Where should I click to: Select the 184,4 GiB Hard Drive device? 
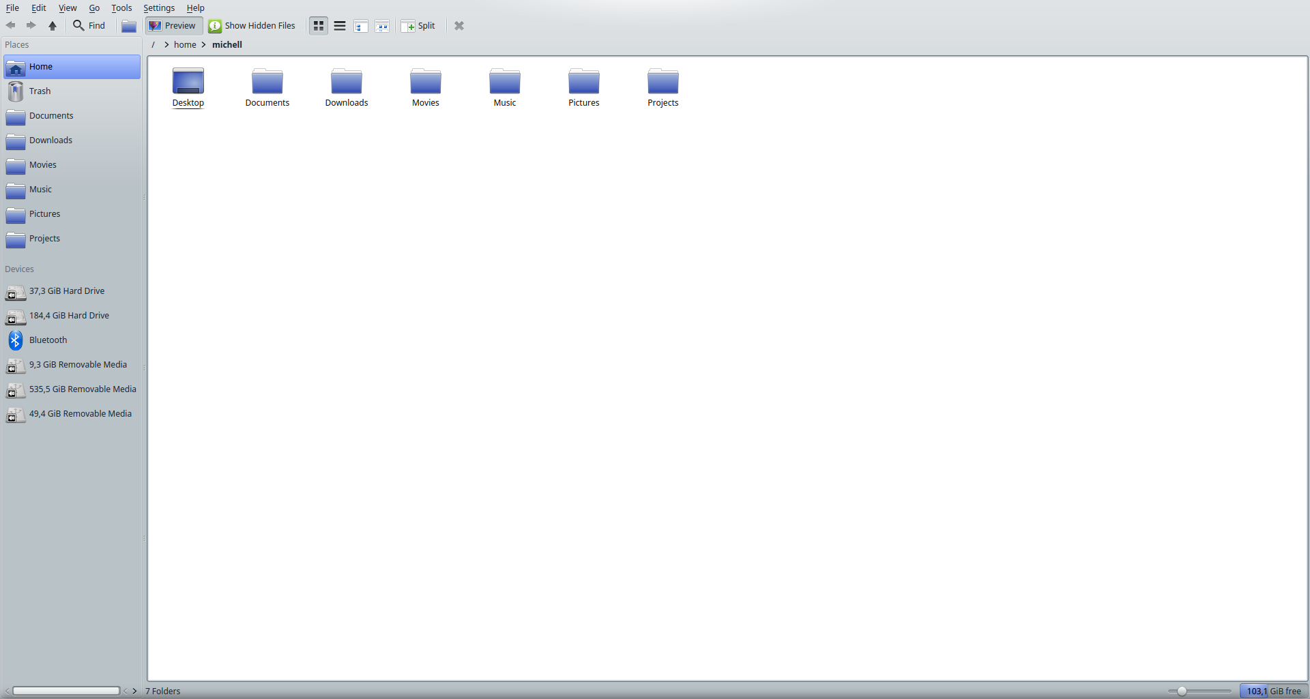72,316
